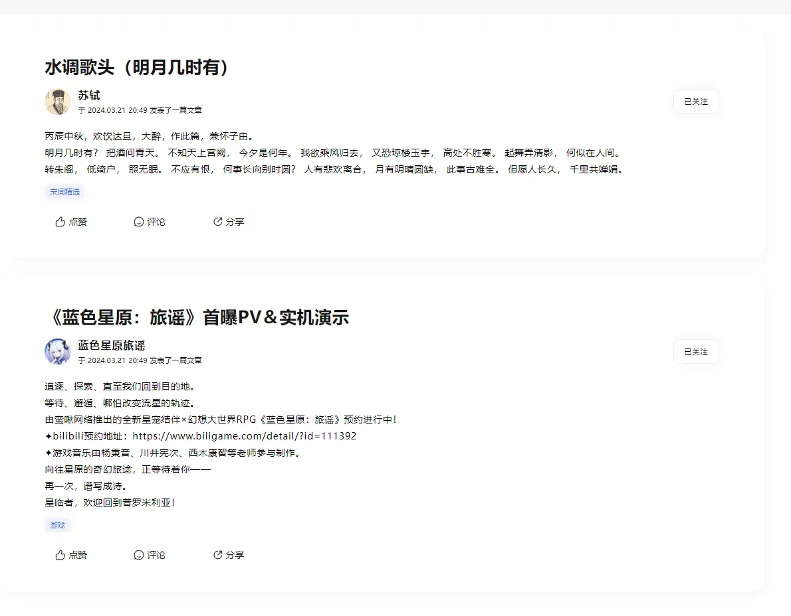Click the line starting 转朱阁
This screenshot has height=616, width=791.
(335, 169)
